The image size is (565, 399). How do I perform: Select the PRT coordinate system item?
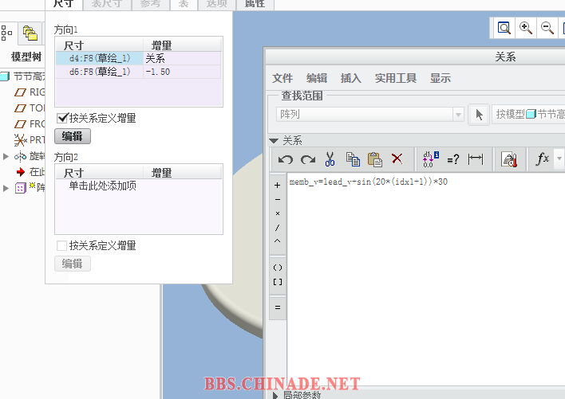point(30,140)
